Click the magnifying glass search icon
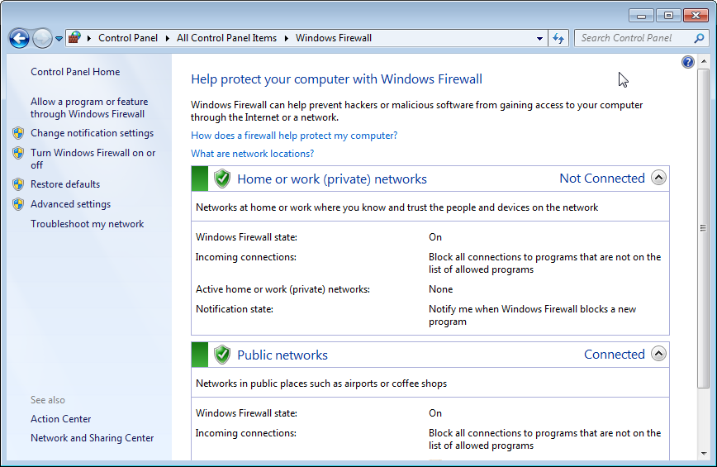717x467 pixels. click(699, 38)
